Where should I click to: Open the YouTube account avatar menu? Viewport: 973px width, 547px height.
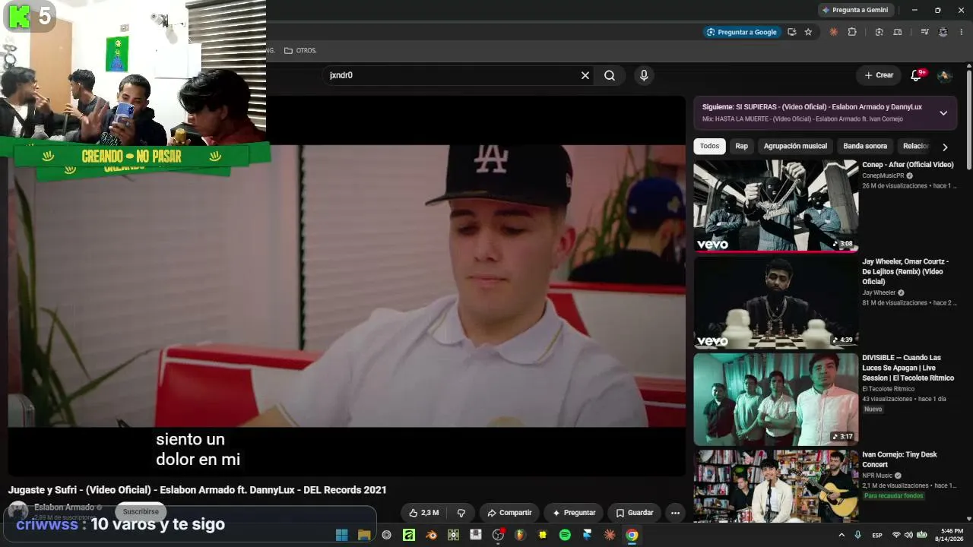tap(944, 75)
